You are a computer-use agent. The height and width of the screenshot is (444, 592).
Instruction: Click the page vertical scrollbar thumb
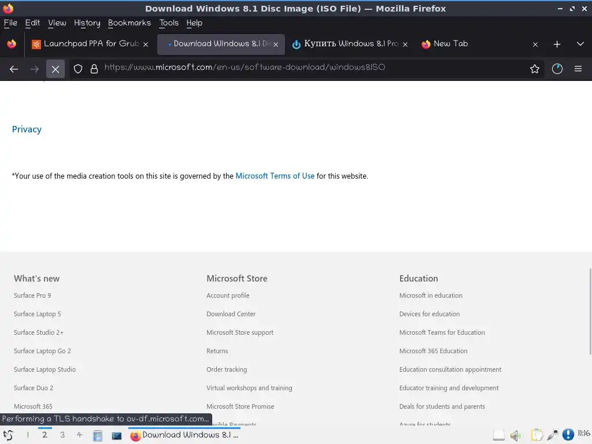590,312
